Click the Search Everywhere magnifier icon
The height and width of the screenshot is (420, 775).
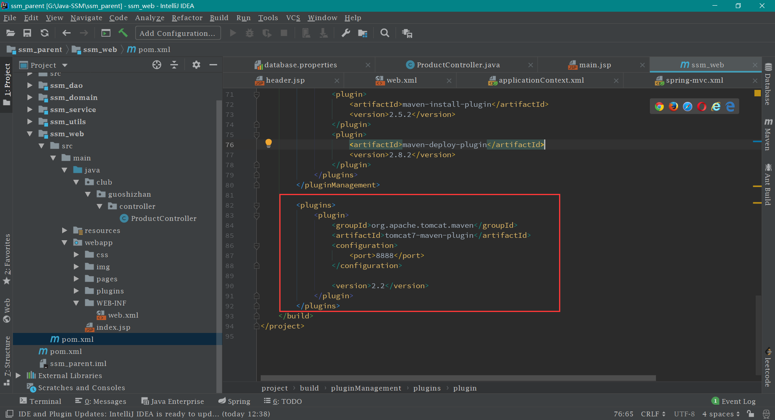click(x=385, y=33)
